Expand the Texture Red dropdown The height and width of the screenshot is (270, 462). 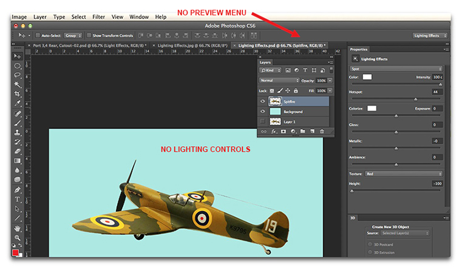pos(403,174)
